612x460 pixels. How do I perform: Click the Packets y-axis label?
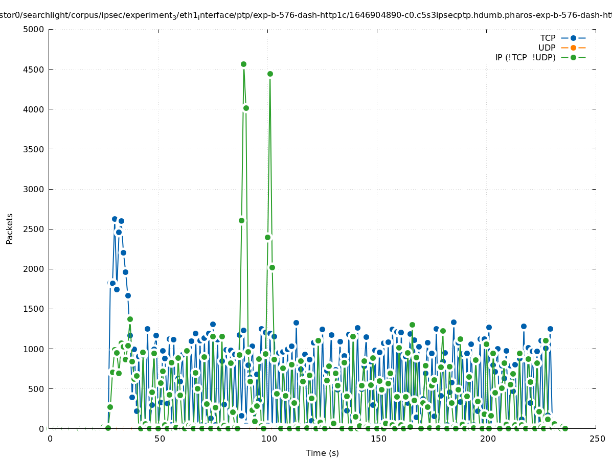pos(10,228)
